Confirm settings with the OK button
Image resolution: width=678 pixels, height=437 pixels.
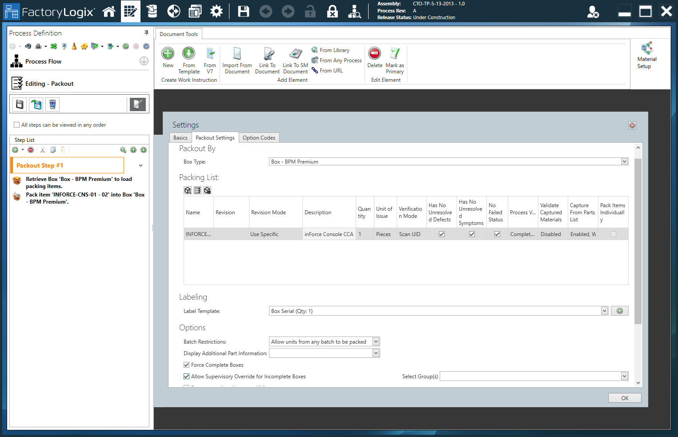(624, 397)
